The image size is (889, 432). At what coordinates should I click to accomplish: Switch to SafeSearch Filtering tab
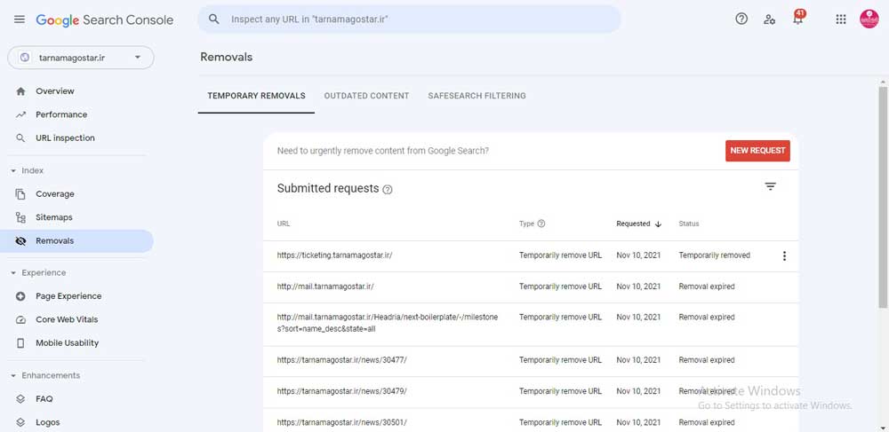pos(477,96)
